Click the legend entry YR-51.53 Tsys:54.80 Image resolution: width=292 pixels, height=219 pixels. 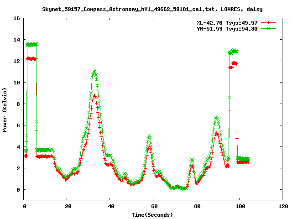click(227, 29)
